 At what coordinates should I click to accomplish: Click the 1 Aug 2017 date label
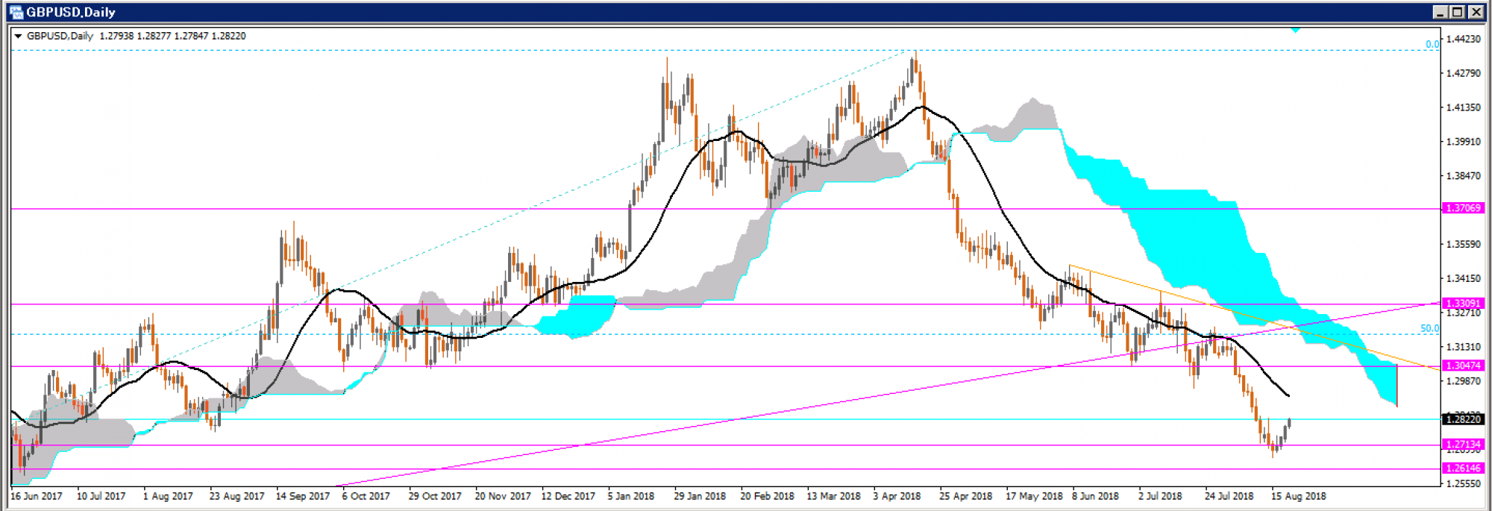(168, 496)
